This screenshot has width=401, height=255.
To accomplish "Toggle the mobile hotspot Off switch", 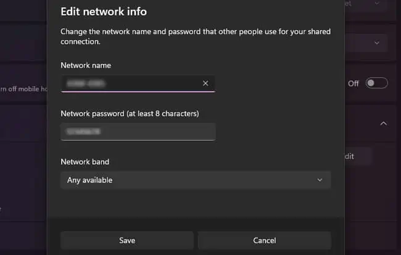I will tap(376, 83).
